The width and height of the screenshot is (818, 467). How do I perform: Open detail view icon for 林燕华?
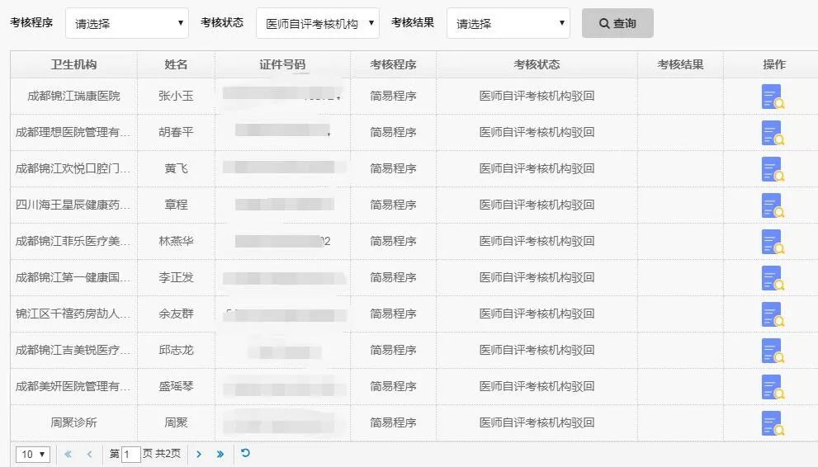click(773, 242)
